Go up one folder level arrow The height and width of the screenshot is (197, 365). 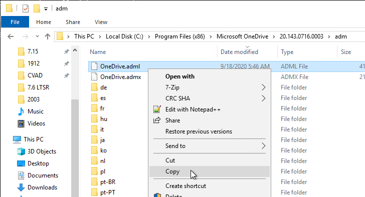(x=48, y=36)
